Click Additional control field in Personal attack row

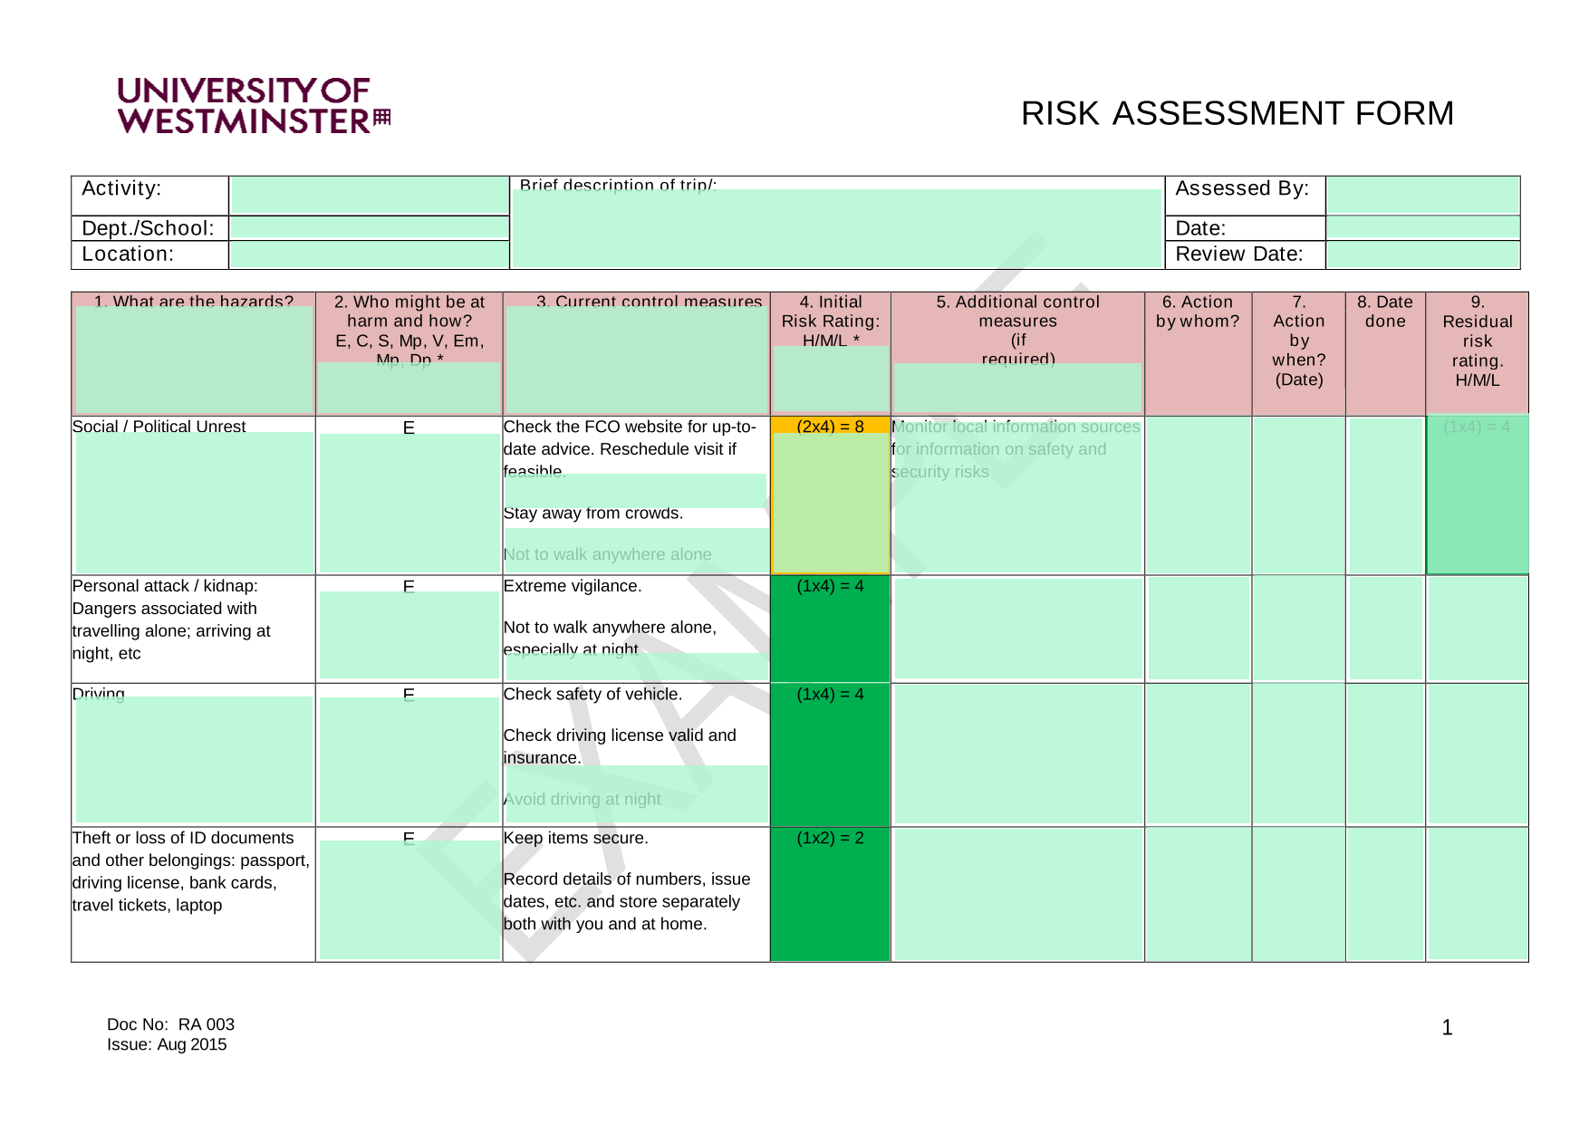[x=1017, y=629]
